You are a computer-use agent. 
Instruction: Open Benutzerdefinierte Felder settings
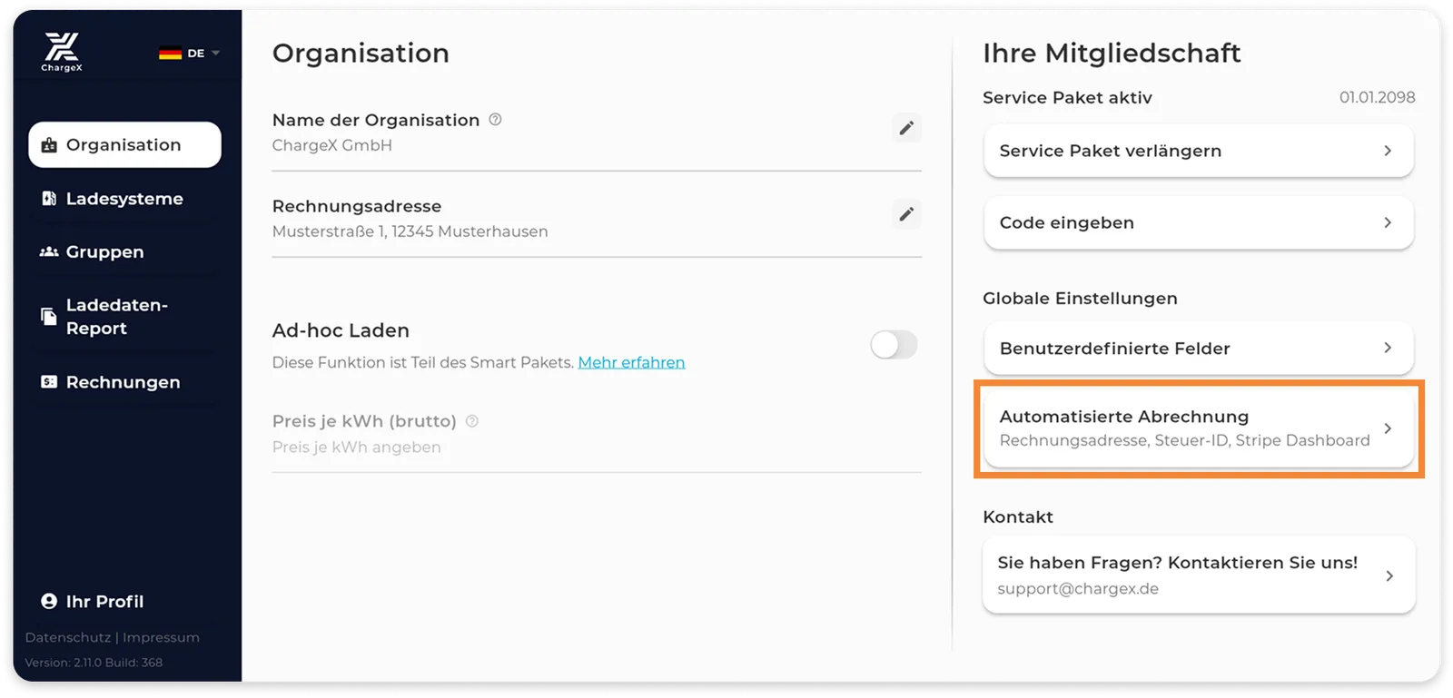pos(1199,349)
